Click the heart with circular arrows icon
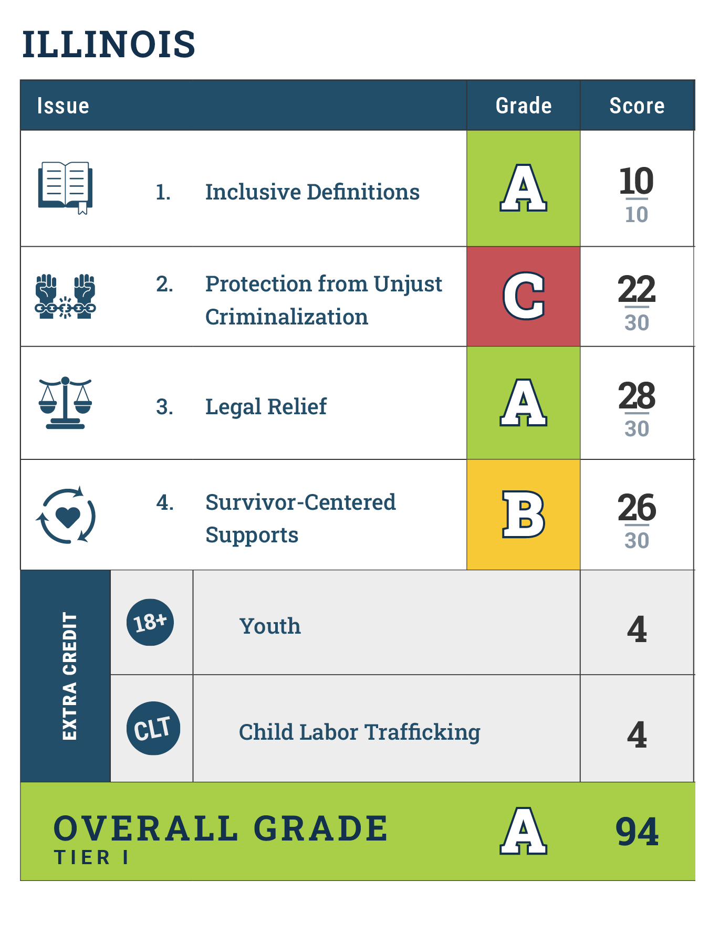 [66, 515]
